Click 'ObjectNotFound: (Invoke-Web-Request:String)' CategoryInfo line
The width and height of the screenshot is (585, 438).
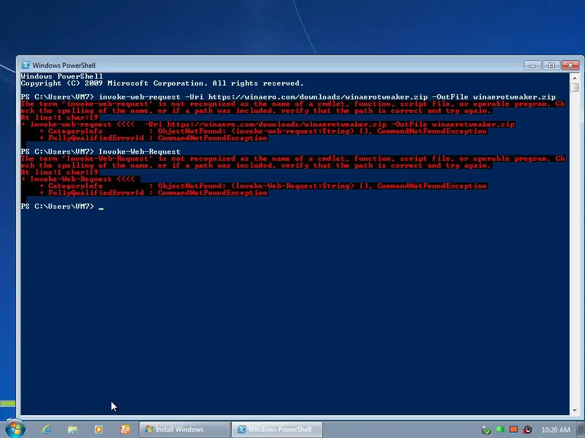263,186
